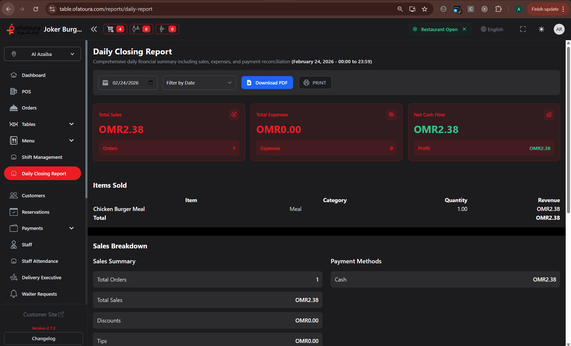Image resolution: width=571 pixels, height=346 pixels.
Task: Click the Download PDF button
Action: coord(267,83)
